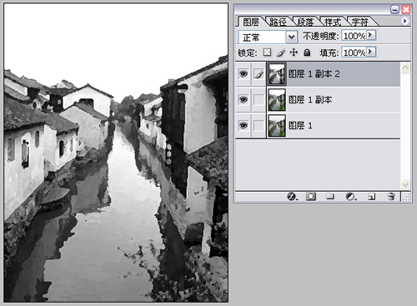
Task: Open the blend mode 正常 dropdown
Action: [291, 37]
